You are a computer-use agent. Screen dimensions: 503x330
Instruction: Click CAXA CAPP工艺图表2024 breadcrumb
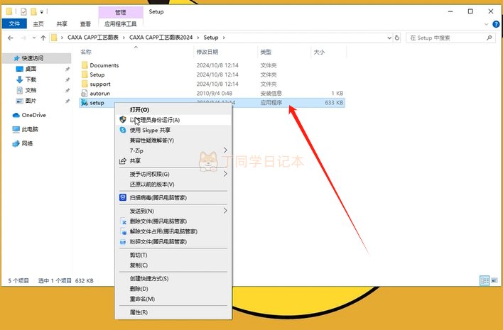coord(161,38)
